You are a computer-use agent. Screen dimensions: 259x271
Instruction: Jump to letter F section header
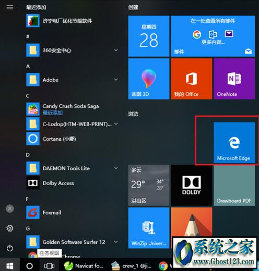(27, 199)
